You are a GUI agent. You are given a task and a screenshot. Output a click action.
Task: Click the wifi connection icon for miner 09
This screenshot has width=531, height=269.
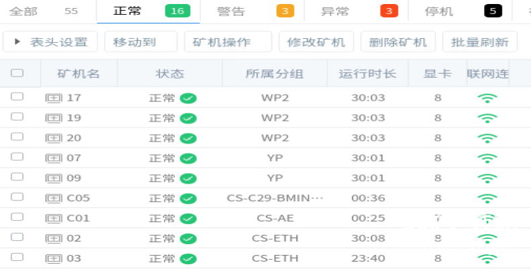487,178
